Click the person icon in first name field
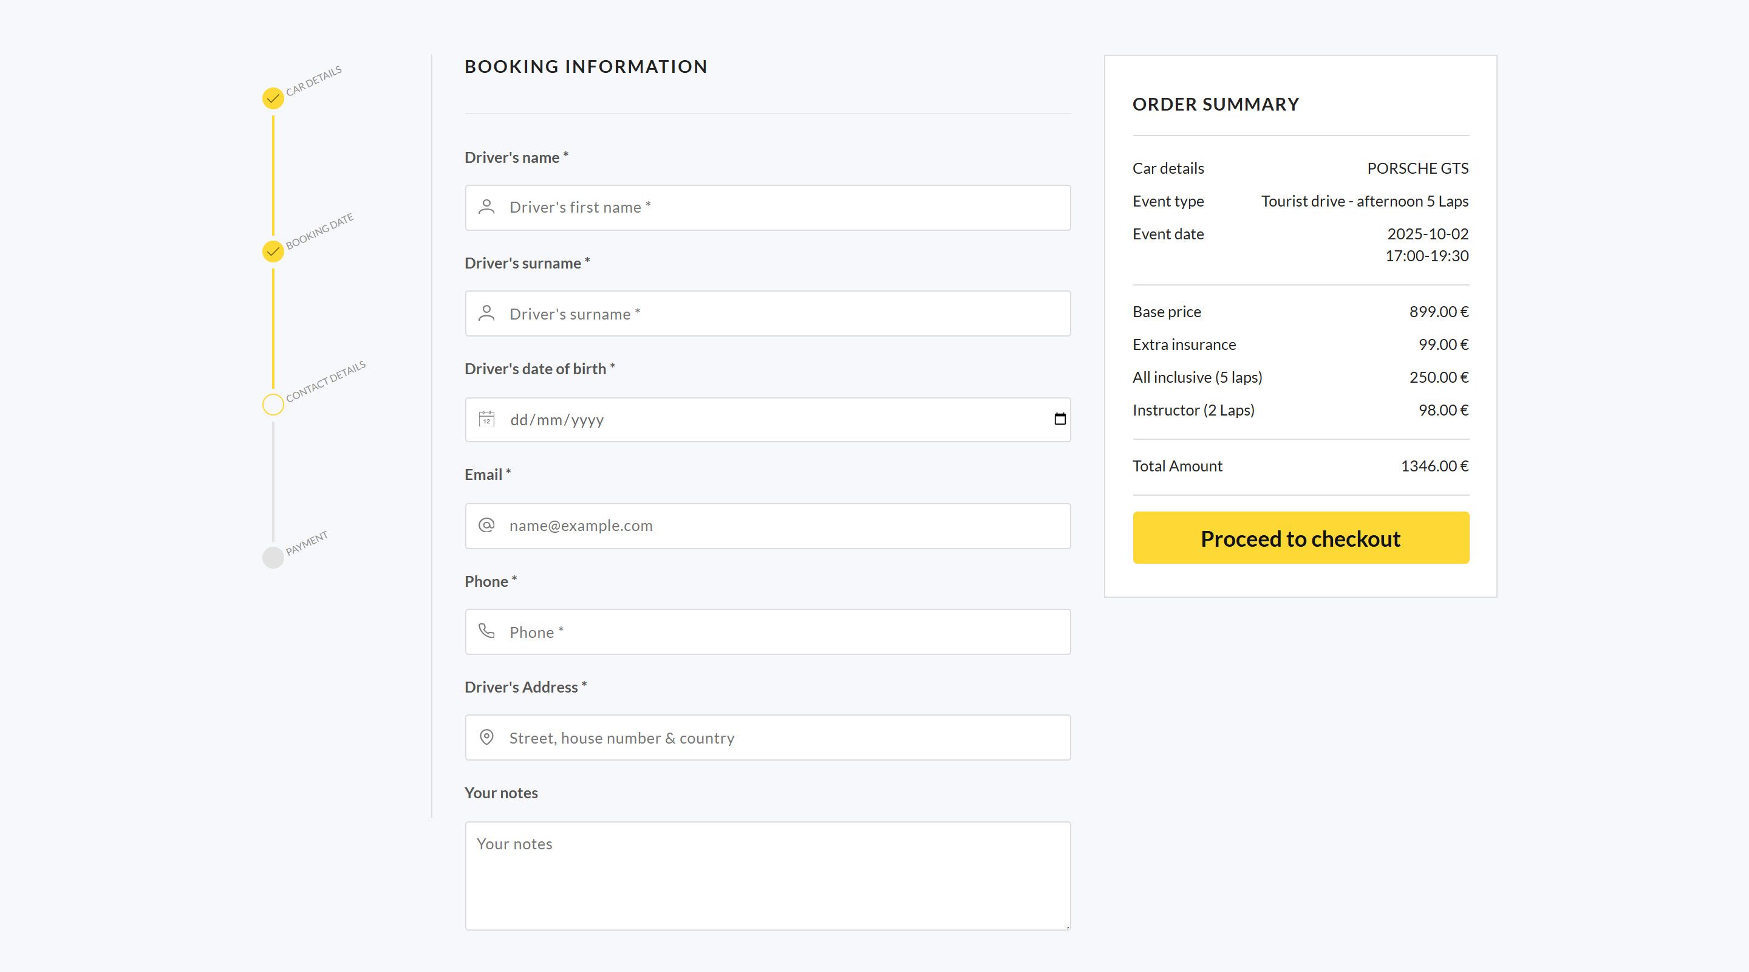This screenshot has height=972, width=1749. 486,207
